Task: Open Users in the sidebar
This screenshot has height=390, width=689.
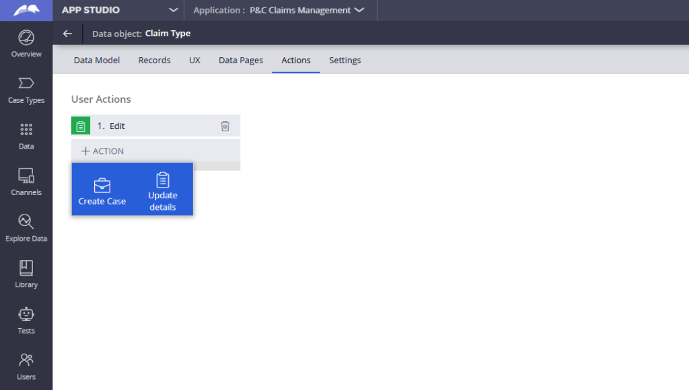Action: coord(26,366)
